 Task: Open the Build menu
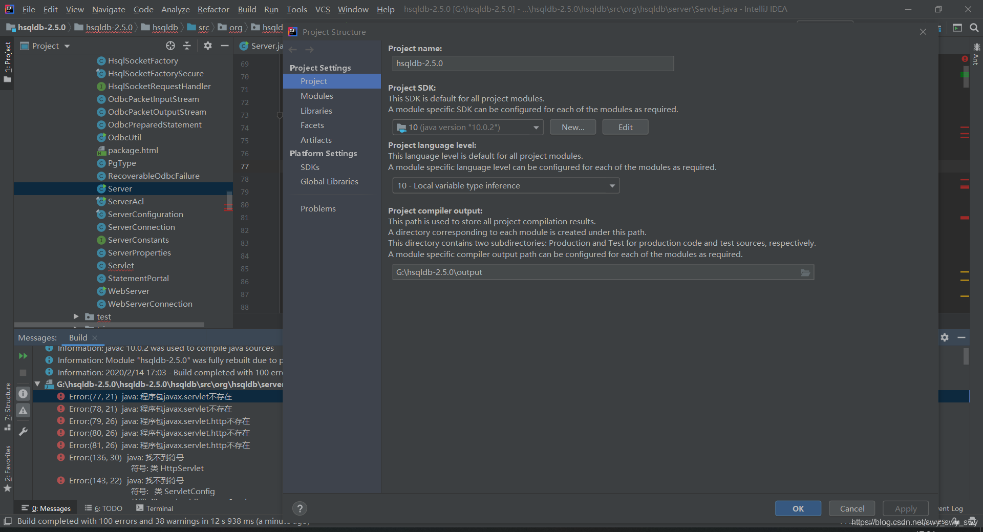coord(247,9)
